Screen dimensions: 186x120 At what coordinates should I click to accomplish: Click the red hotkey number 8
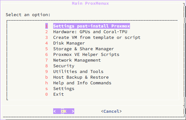[47, 66]
